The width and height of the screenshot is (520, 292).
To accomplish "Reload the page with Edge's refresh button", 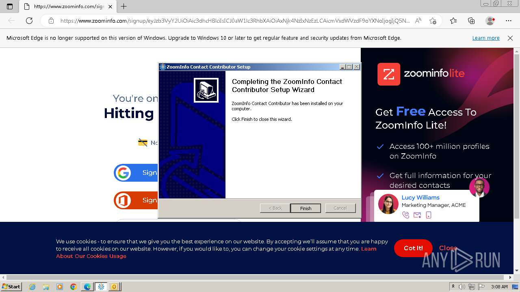I will click(x=29, y=21).
